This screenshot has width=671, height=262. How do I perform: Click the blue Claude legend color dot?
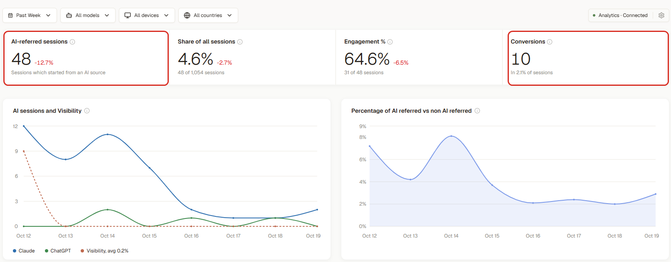(x=15, y=251)
